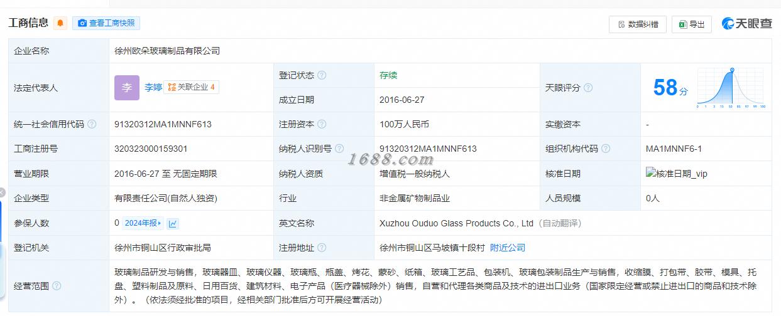The width and height of the screenshot is (781, 316).
Task: Open the 2024年报 dropdown tag
Action: [x=143, y=223]
